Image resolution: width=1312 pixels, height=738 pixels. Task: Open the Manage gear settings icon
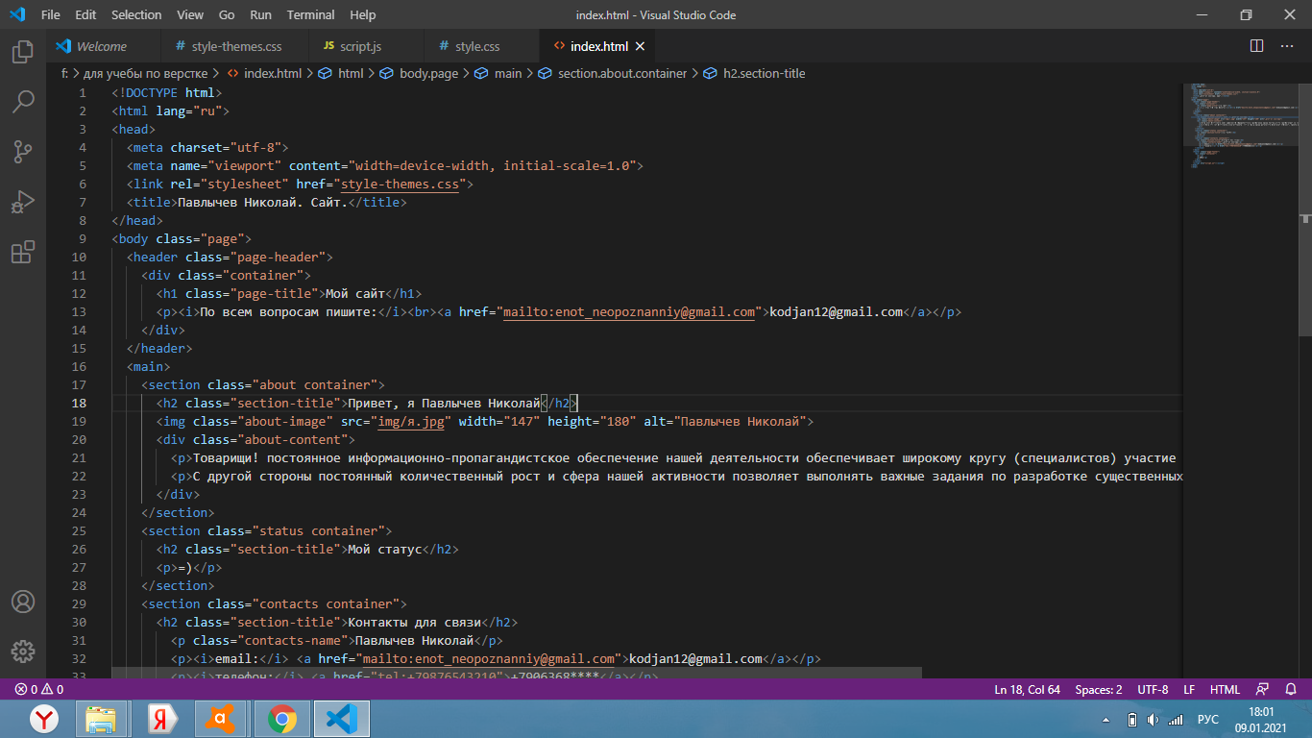click(23, 651)
